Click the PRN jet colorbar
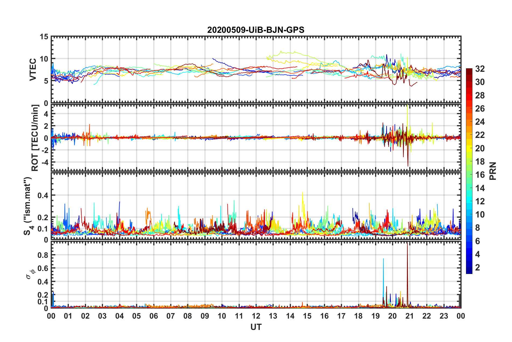 coord(469,171)
